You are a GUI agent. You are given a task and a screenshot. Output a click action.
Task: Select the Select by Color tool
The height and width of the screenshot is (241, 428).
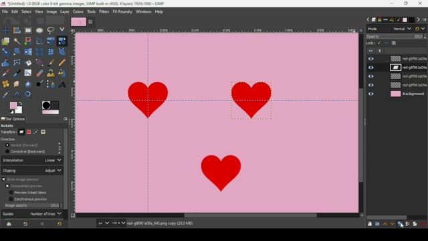coord(28,42)
